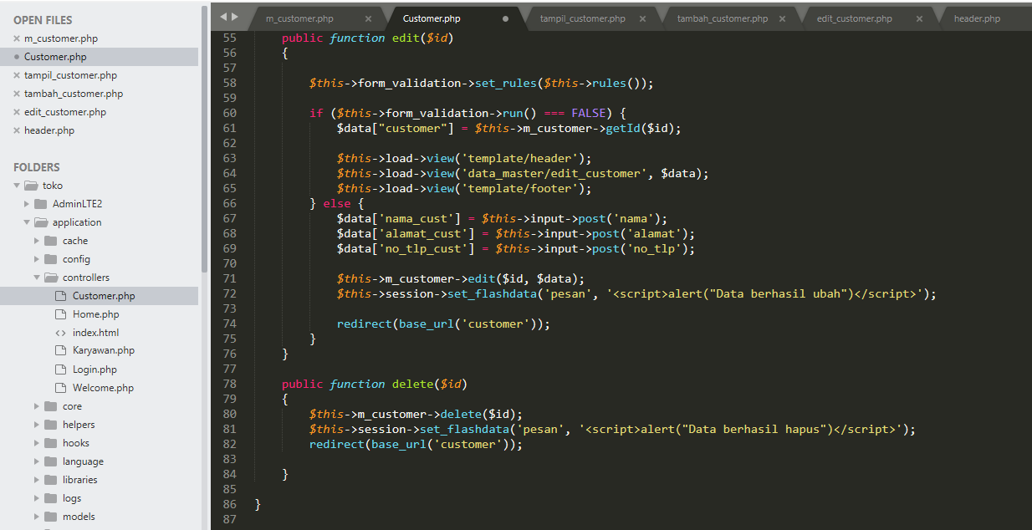Screen dimensions: 1032x530
Task: Open the header.php tab
Action: [977, 18]
